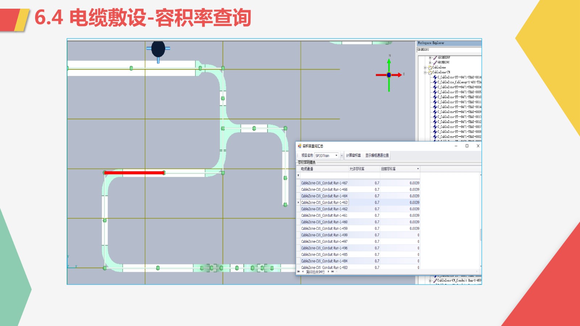Click folder icon of CableZone node

click(x=430, y=67)
